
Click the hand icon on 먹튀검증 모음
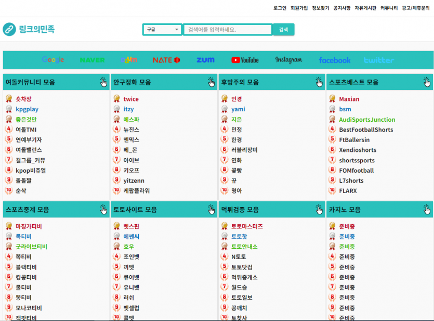click(x=319, y=209)
